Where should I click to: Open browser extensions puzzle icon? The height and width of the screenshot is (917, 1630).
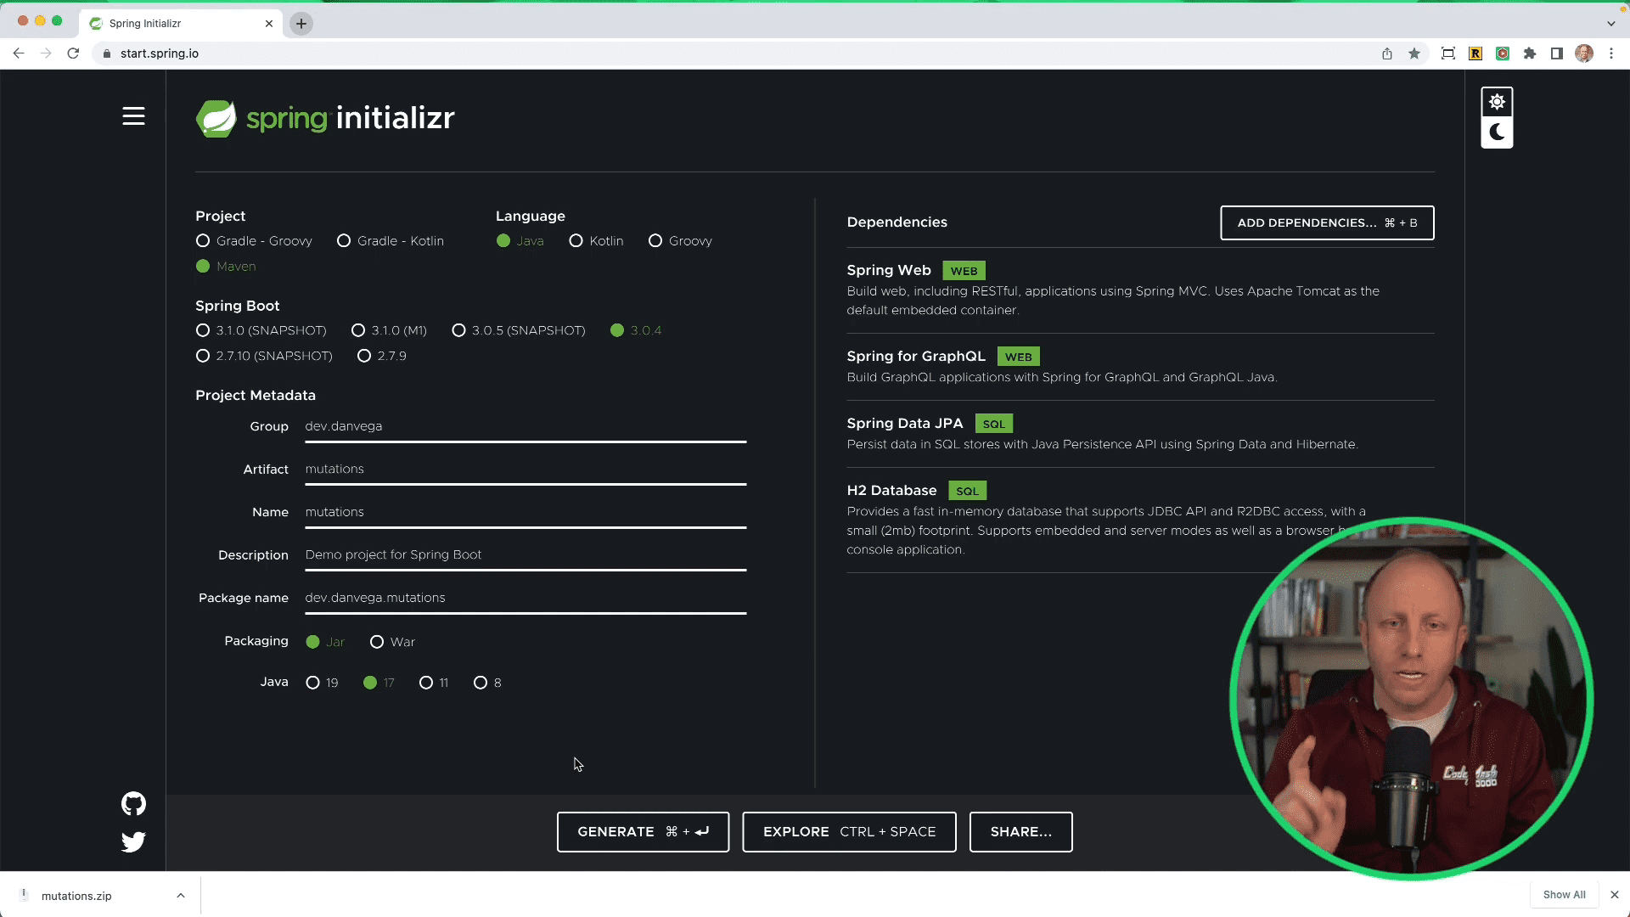(x=1530, y=53)
